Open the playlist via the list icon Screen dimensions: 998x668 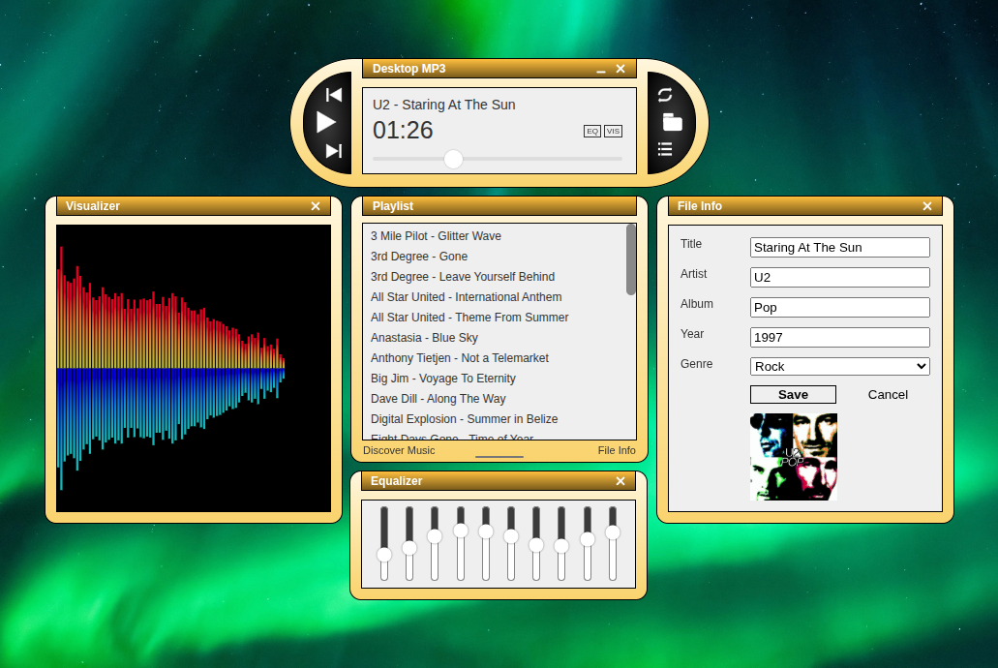pos(665,149)
